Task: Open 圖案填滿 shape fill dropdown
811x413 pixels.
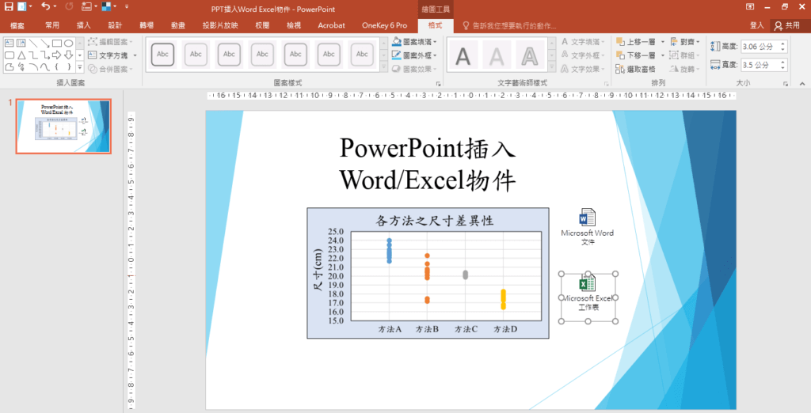Action: click(x=416, y=42)
